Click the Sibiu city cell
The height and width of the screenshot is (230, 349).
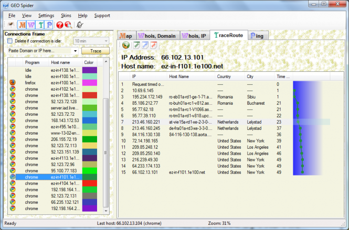(251, 97)
